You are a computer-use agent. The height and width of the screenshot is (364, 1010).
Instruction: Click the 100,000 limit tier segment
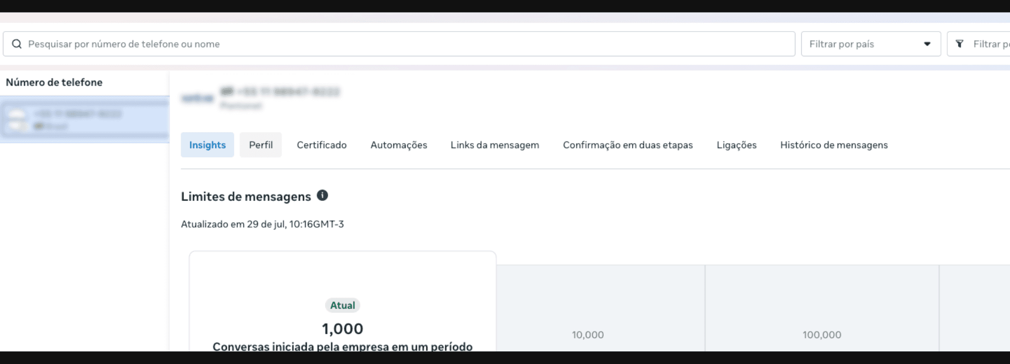(x=822, y=308)
